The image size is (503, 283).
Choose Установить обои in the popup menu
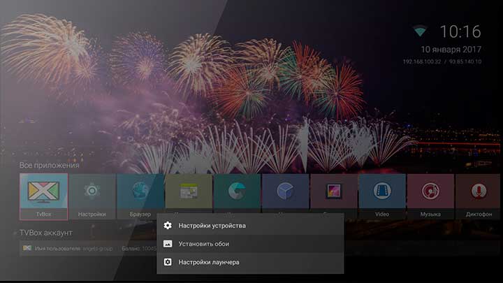(x=203, y=244)
